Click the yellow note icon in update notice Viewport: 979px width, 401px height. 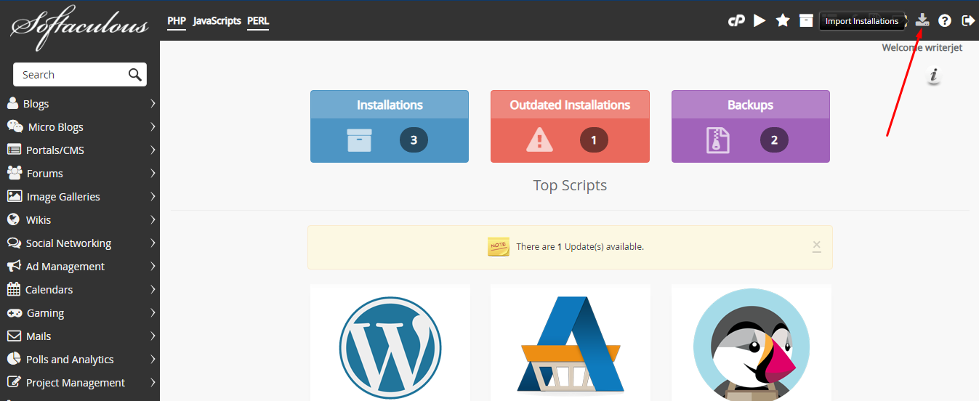499,246
